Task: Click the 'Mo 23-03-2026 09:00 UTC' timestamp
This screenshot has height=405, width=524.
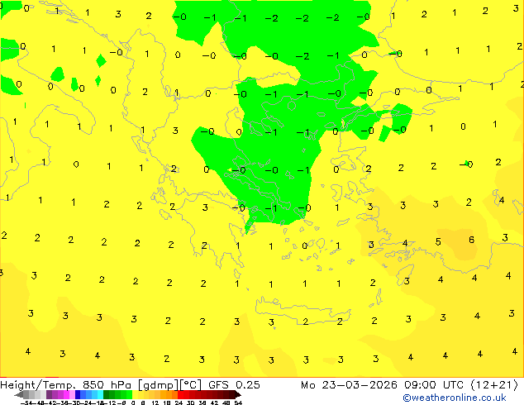Action: [382, 385]
